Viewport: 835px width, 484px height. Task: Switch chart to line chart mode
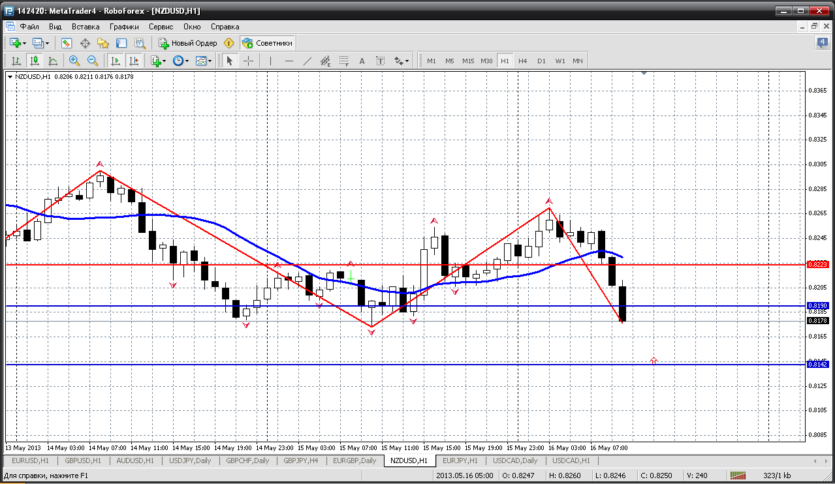tap(53, 61)
